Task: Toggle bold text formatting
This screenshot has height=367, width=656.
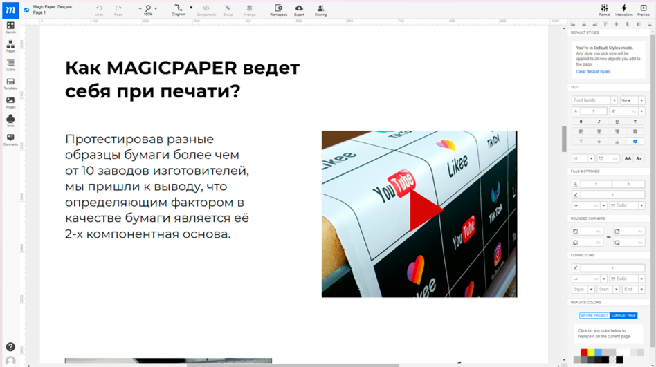Action: pyautogui.click(x=581, y=122)
